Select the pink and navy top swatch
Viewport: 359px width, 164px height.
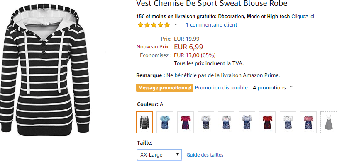[x=308, y=122]
